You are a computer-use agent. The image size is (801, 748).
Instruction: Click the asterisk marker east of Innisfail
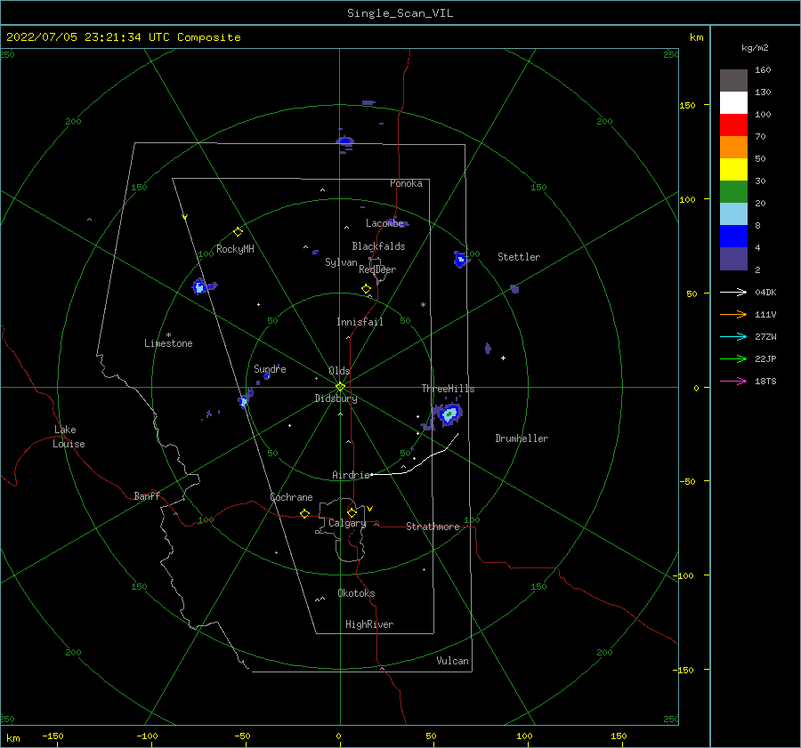pyautogui.click(x=423, y=305)
